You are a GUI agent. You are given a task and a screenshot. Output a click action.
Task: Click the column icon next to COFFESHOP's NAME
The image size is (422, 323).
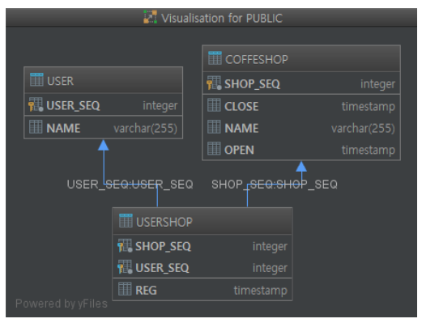(x=214, y=127)
